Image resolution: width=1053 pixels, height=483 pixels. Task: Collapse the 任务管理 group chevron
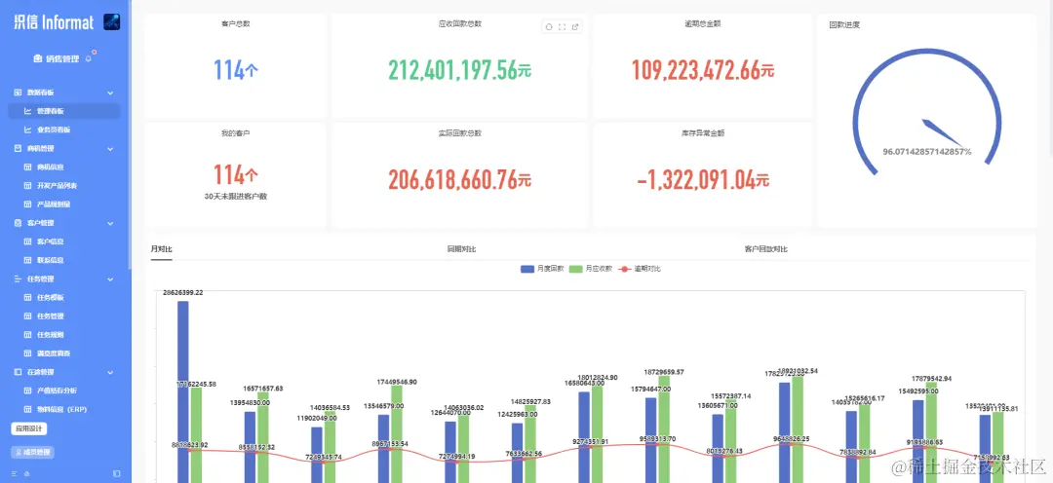[x=110, y=279]
